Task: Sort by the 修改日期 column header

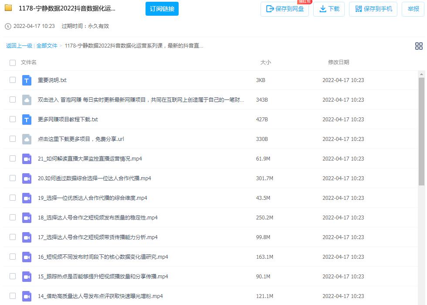Action: click(x=339, y=62)
